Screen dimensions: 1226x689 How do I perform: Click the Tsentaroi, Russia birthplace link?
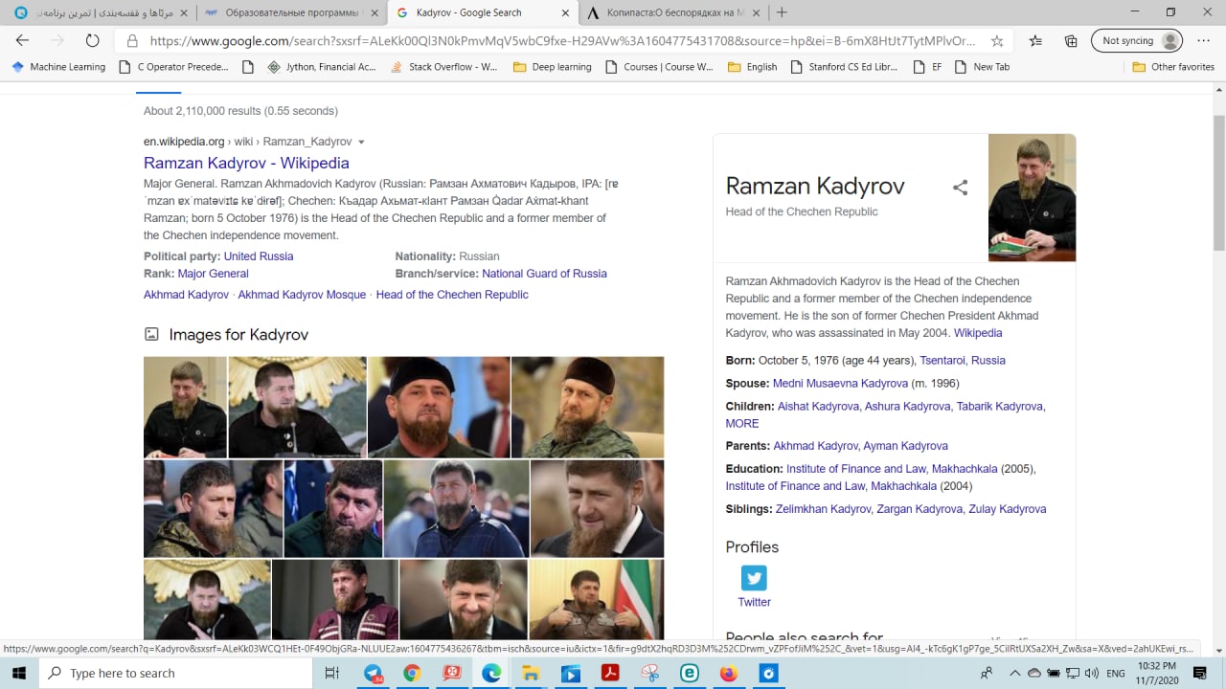(963, 361)
